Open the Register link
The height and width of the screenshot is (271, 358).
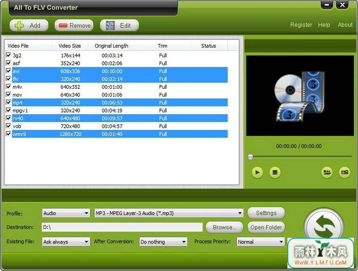coord(301,25)
